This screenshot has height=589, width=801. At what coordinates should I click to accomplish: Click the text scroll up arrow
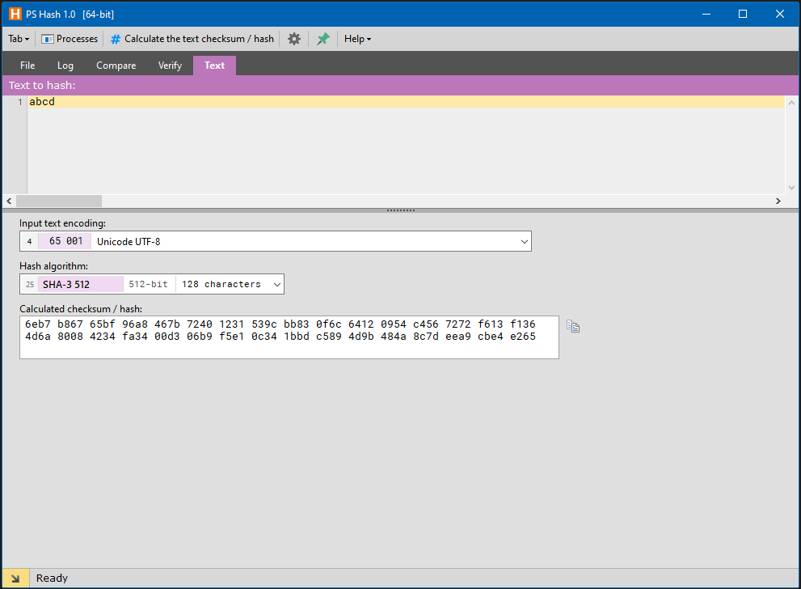pos(791,103)
